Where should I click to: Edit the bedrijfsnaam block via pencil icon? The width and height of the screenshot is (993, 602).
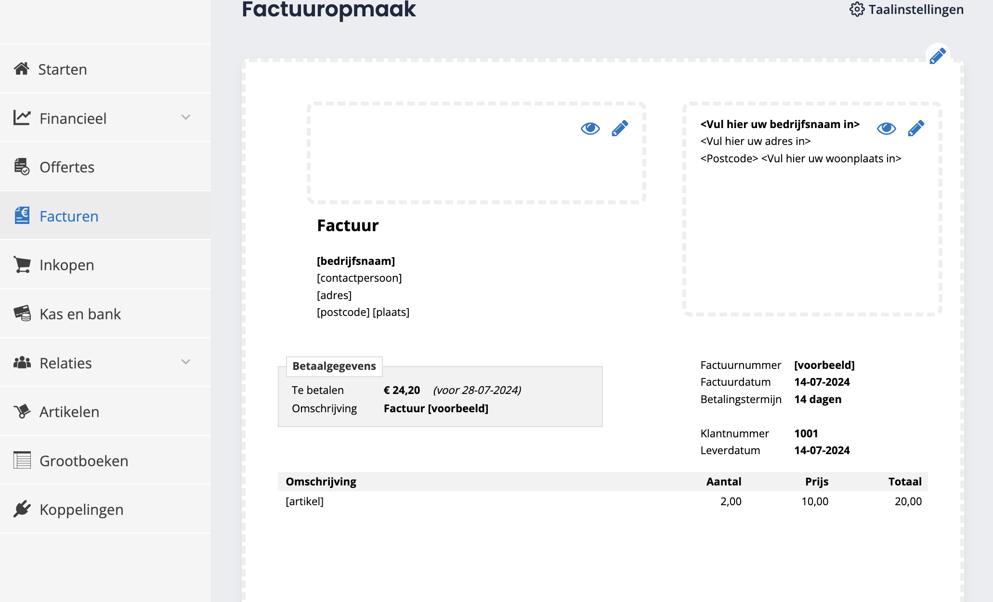(x=915, y=128)
